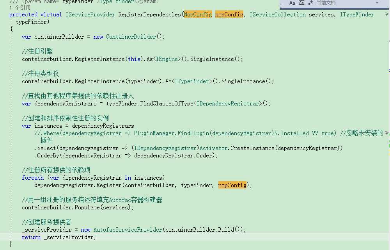This screenshot has width=390, height=250.
Task: Click the find panel resize grip
Action: 282,7
